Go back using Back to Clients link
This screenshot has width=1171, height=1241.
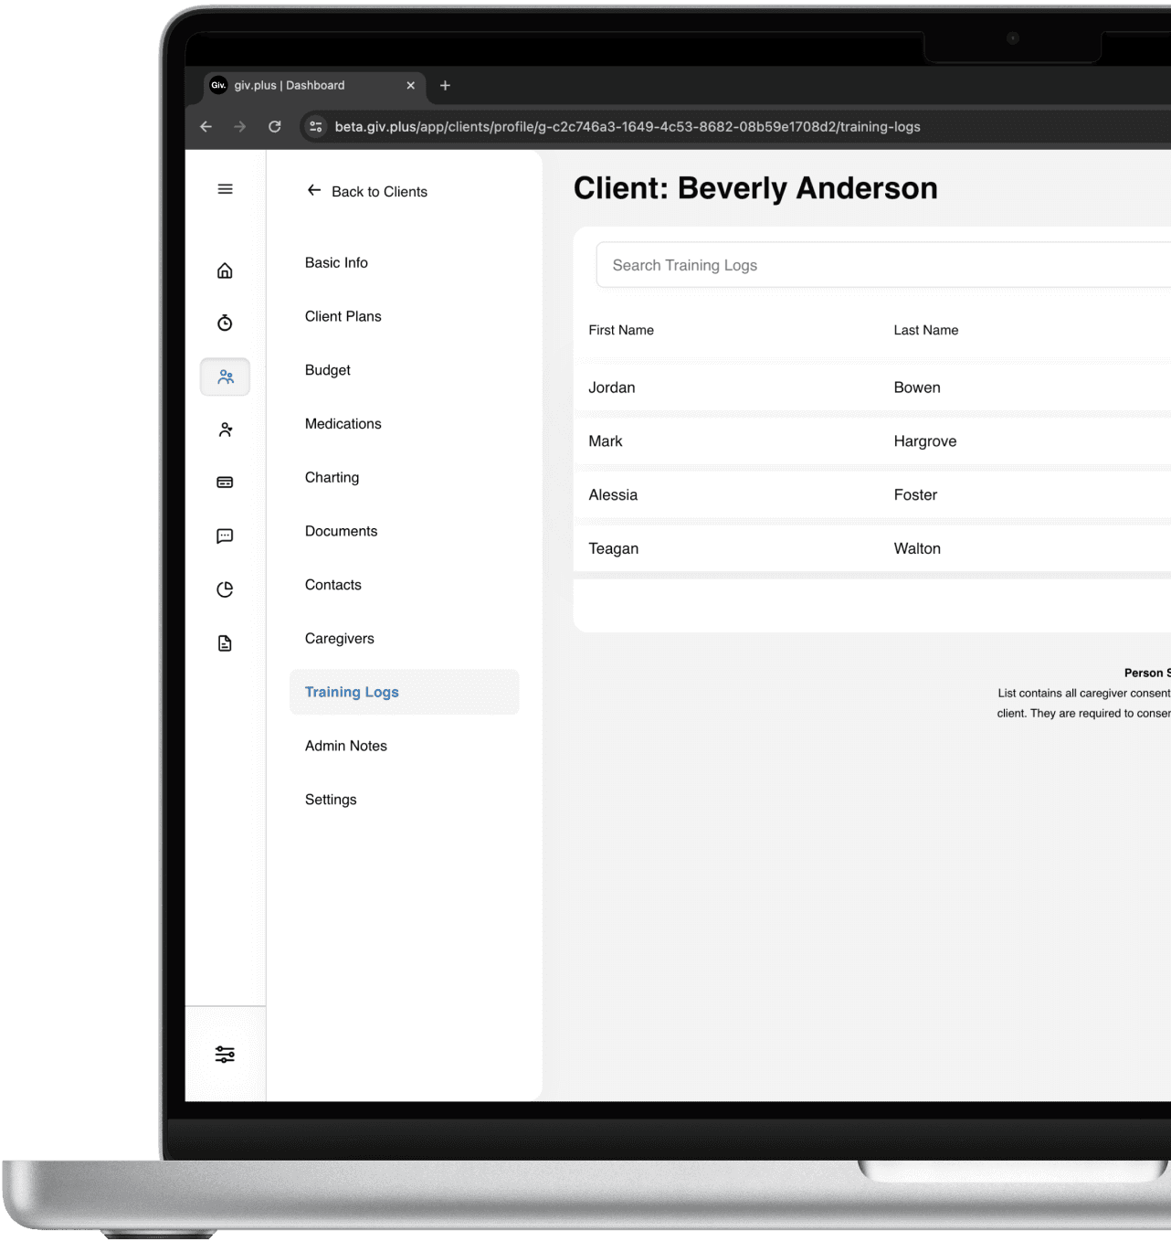click(366, 191)
